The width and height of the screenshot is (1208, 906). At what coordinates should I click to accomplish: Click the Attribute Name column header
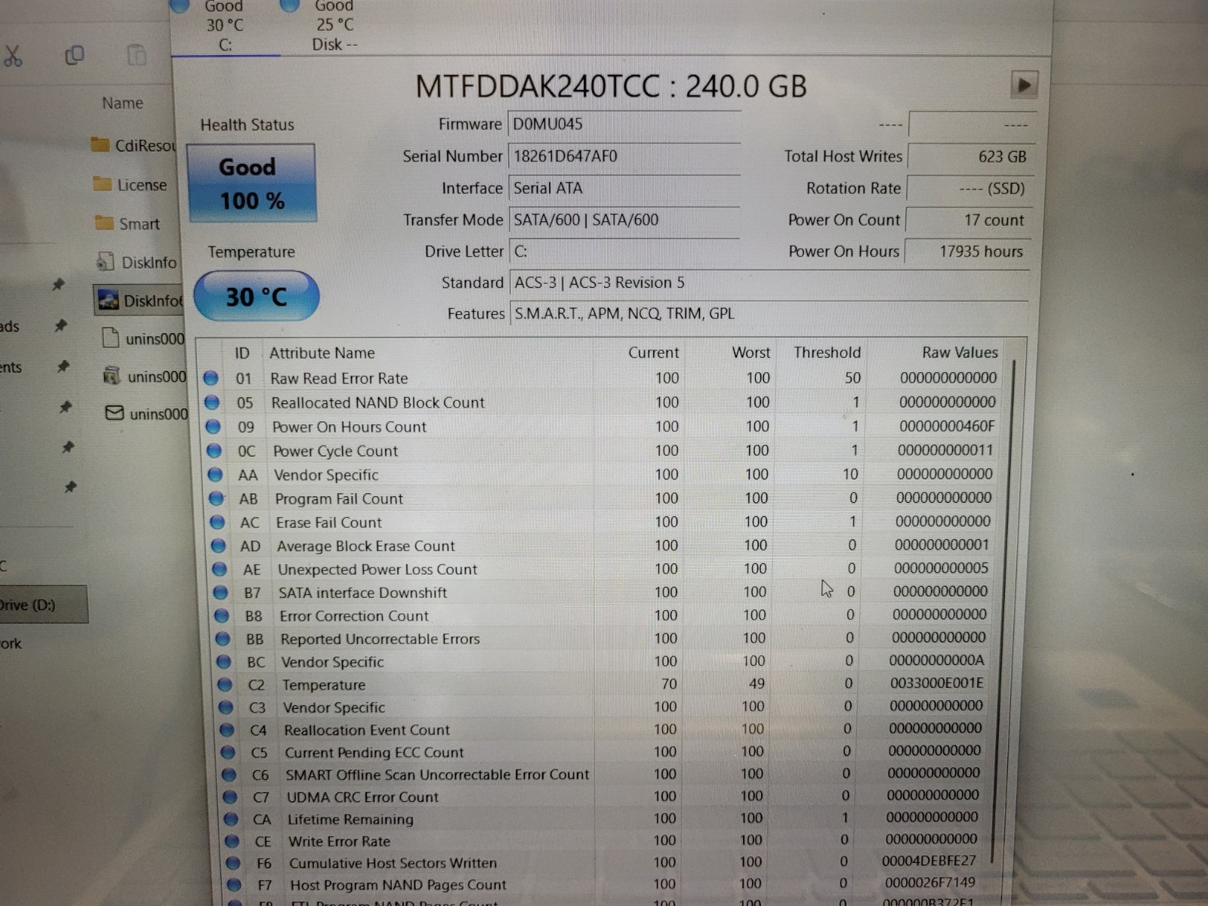(x=322, y=353)
